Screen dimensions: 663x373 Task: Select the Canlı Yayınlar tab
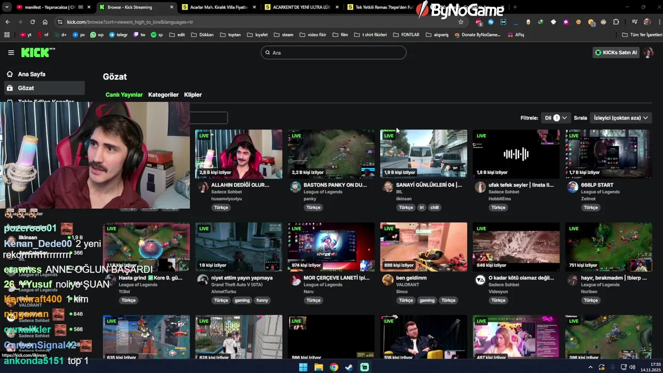[x=124, y=95]
